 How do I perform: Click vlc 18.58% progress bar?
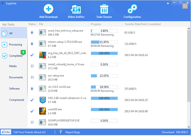[x=104, y=87]
